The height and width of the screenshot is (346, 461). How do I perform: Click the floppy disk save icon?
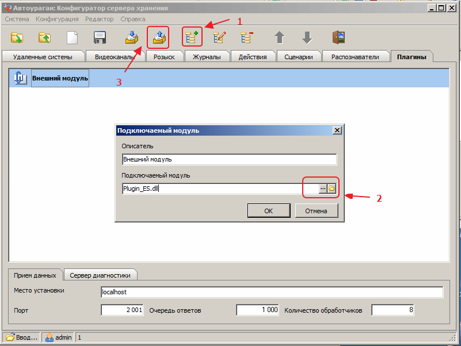pyautogui.click(x=100, y=38)
